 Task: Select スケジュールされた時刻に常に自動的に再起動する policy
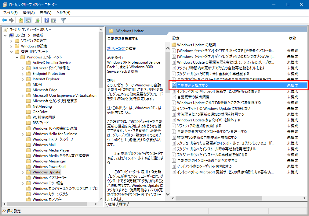click(x=213, y=74)
